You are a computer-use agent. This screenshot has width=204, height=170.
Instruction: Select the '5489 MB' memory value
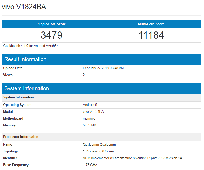click(x=89, y=125)
